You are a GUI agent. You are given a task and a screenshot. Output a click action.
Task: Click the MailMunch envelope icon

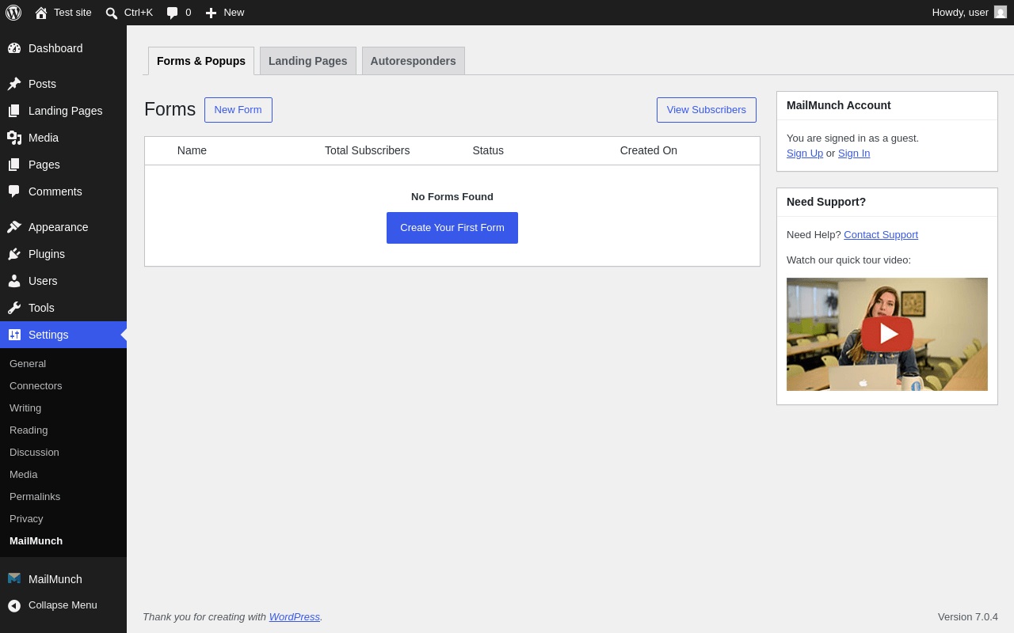(x=14, y=578)
